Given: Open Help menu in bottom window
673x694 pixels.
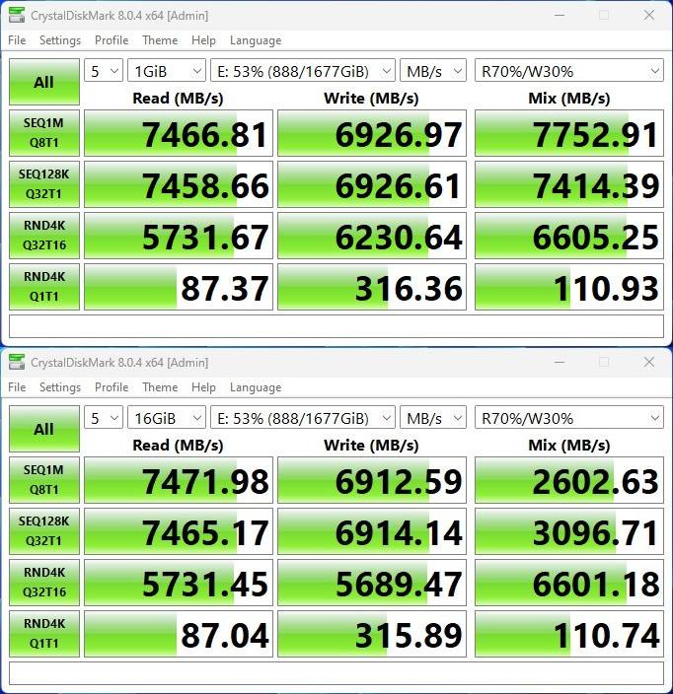Looking at the screenshot, I should (203, 387).
